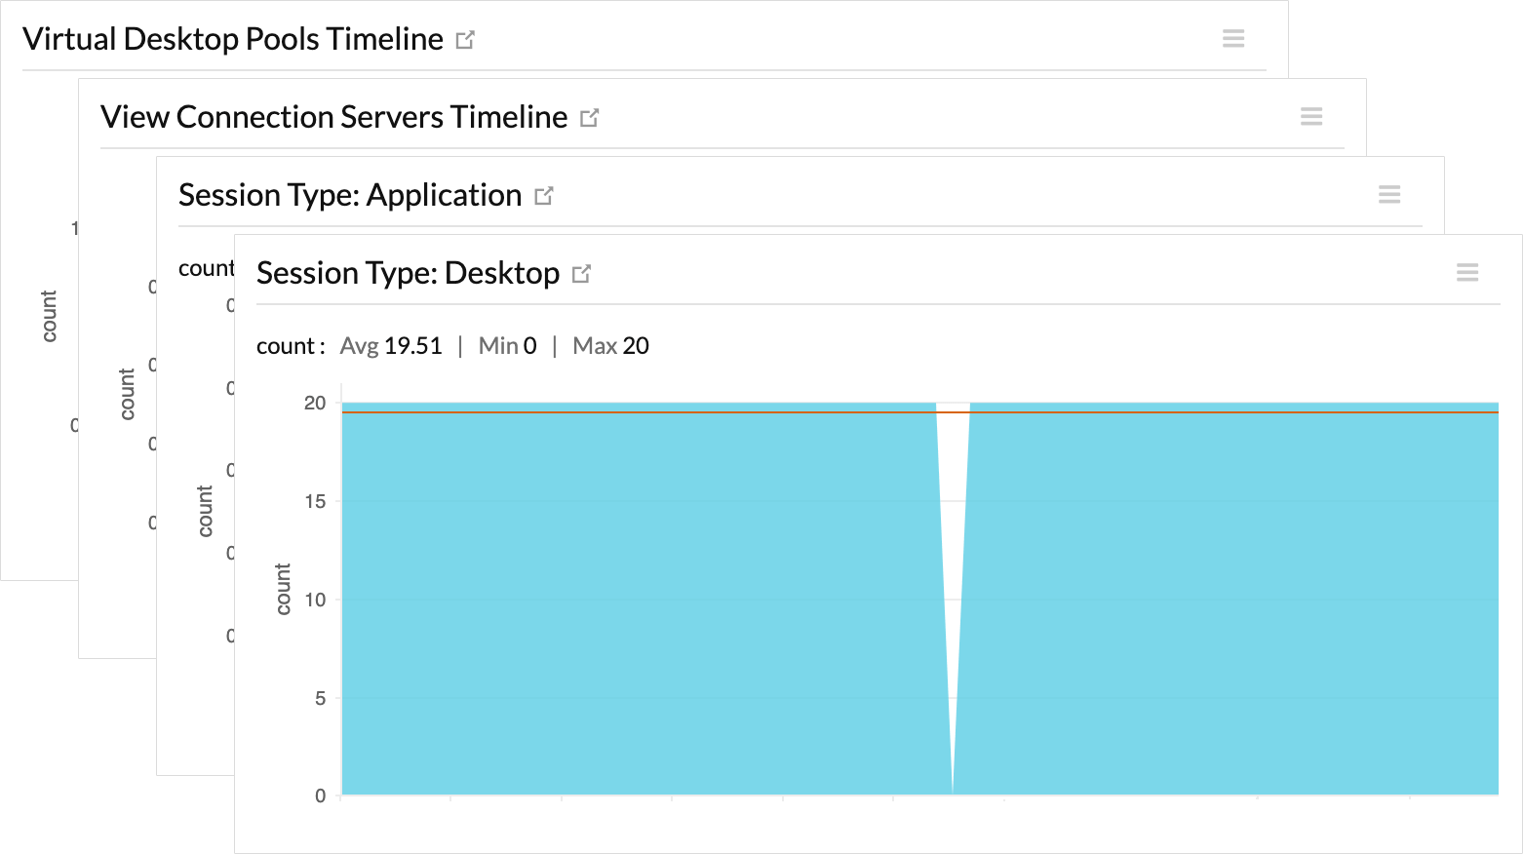Open the hamburger menu on Virtual Desktop Pools Timeline
Image resolution: width=1523 pixels, height=854 pixels.
(1233, 38)
